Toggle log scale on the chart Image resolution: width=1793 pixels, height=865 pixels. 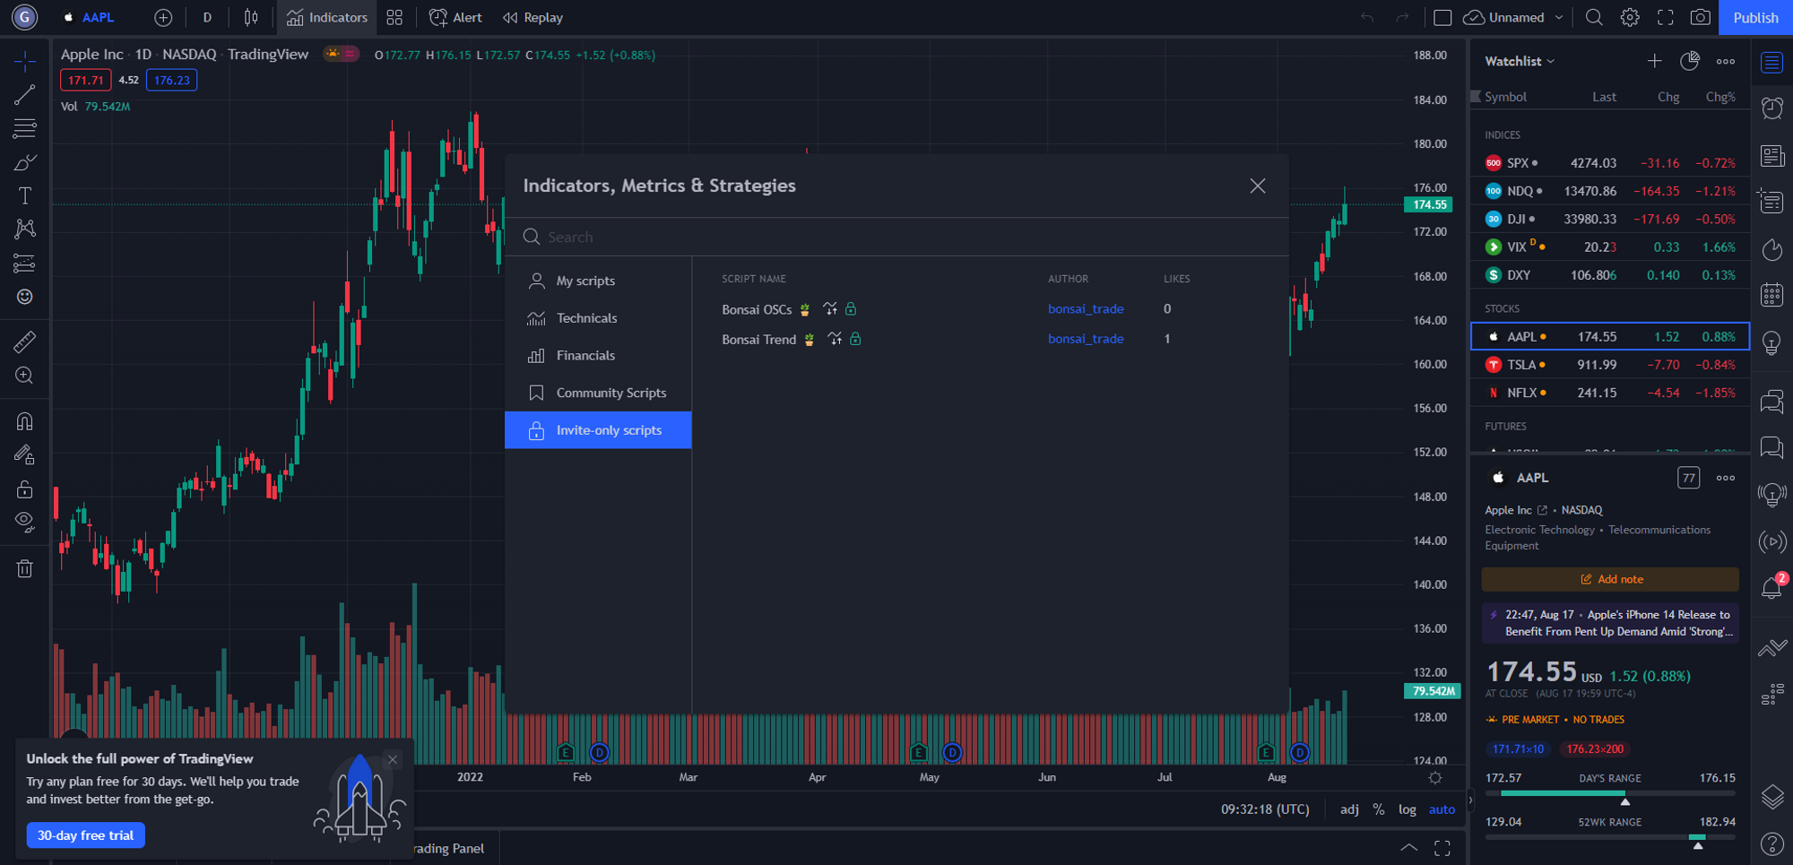coord(1407,809)
